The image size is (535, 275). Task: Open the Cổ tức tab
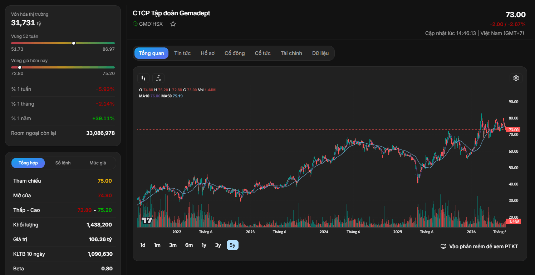point(262,53)
